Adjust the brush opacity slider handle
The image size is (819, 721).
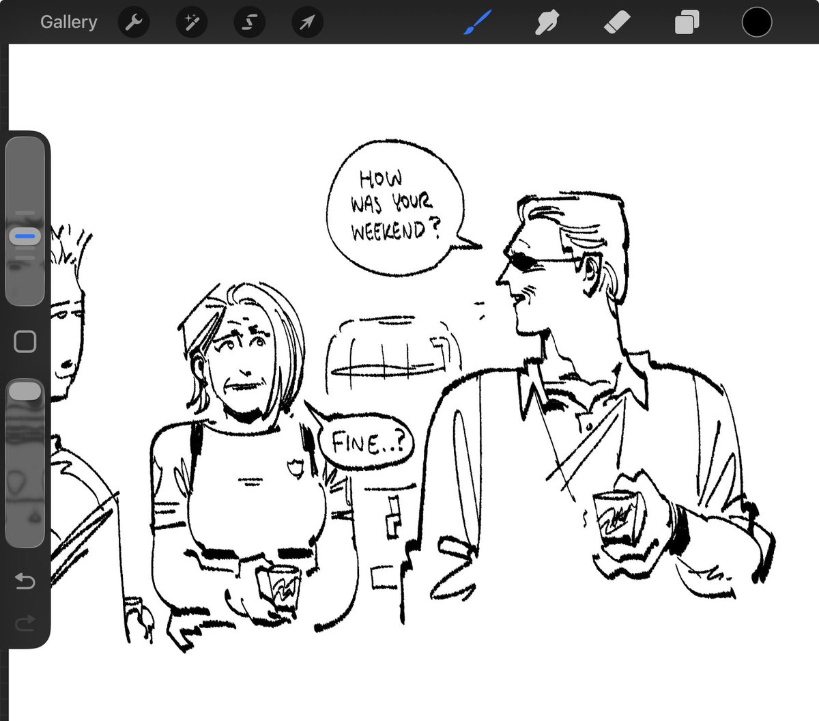point(27,391)
